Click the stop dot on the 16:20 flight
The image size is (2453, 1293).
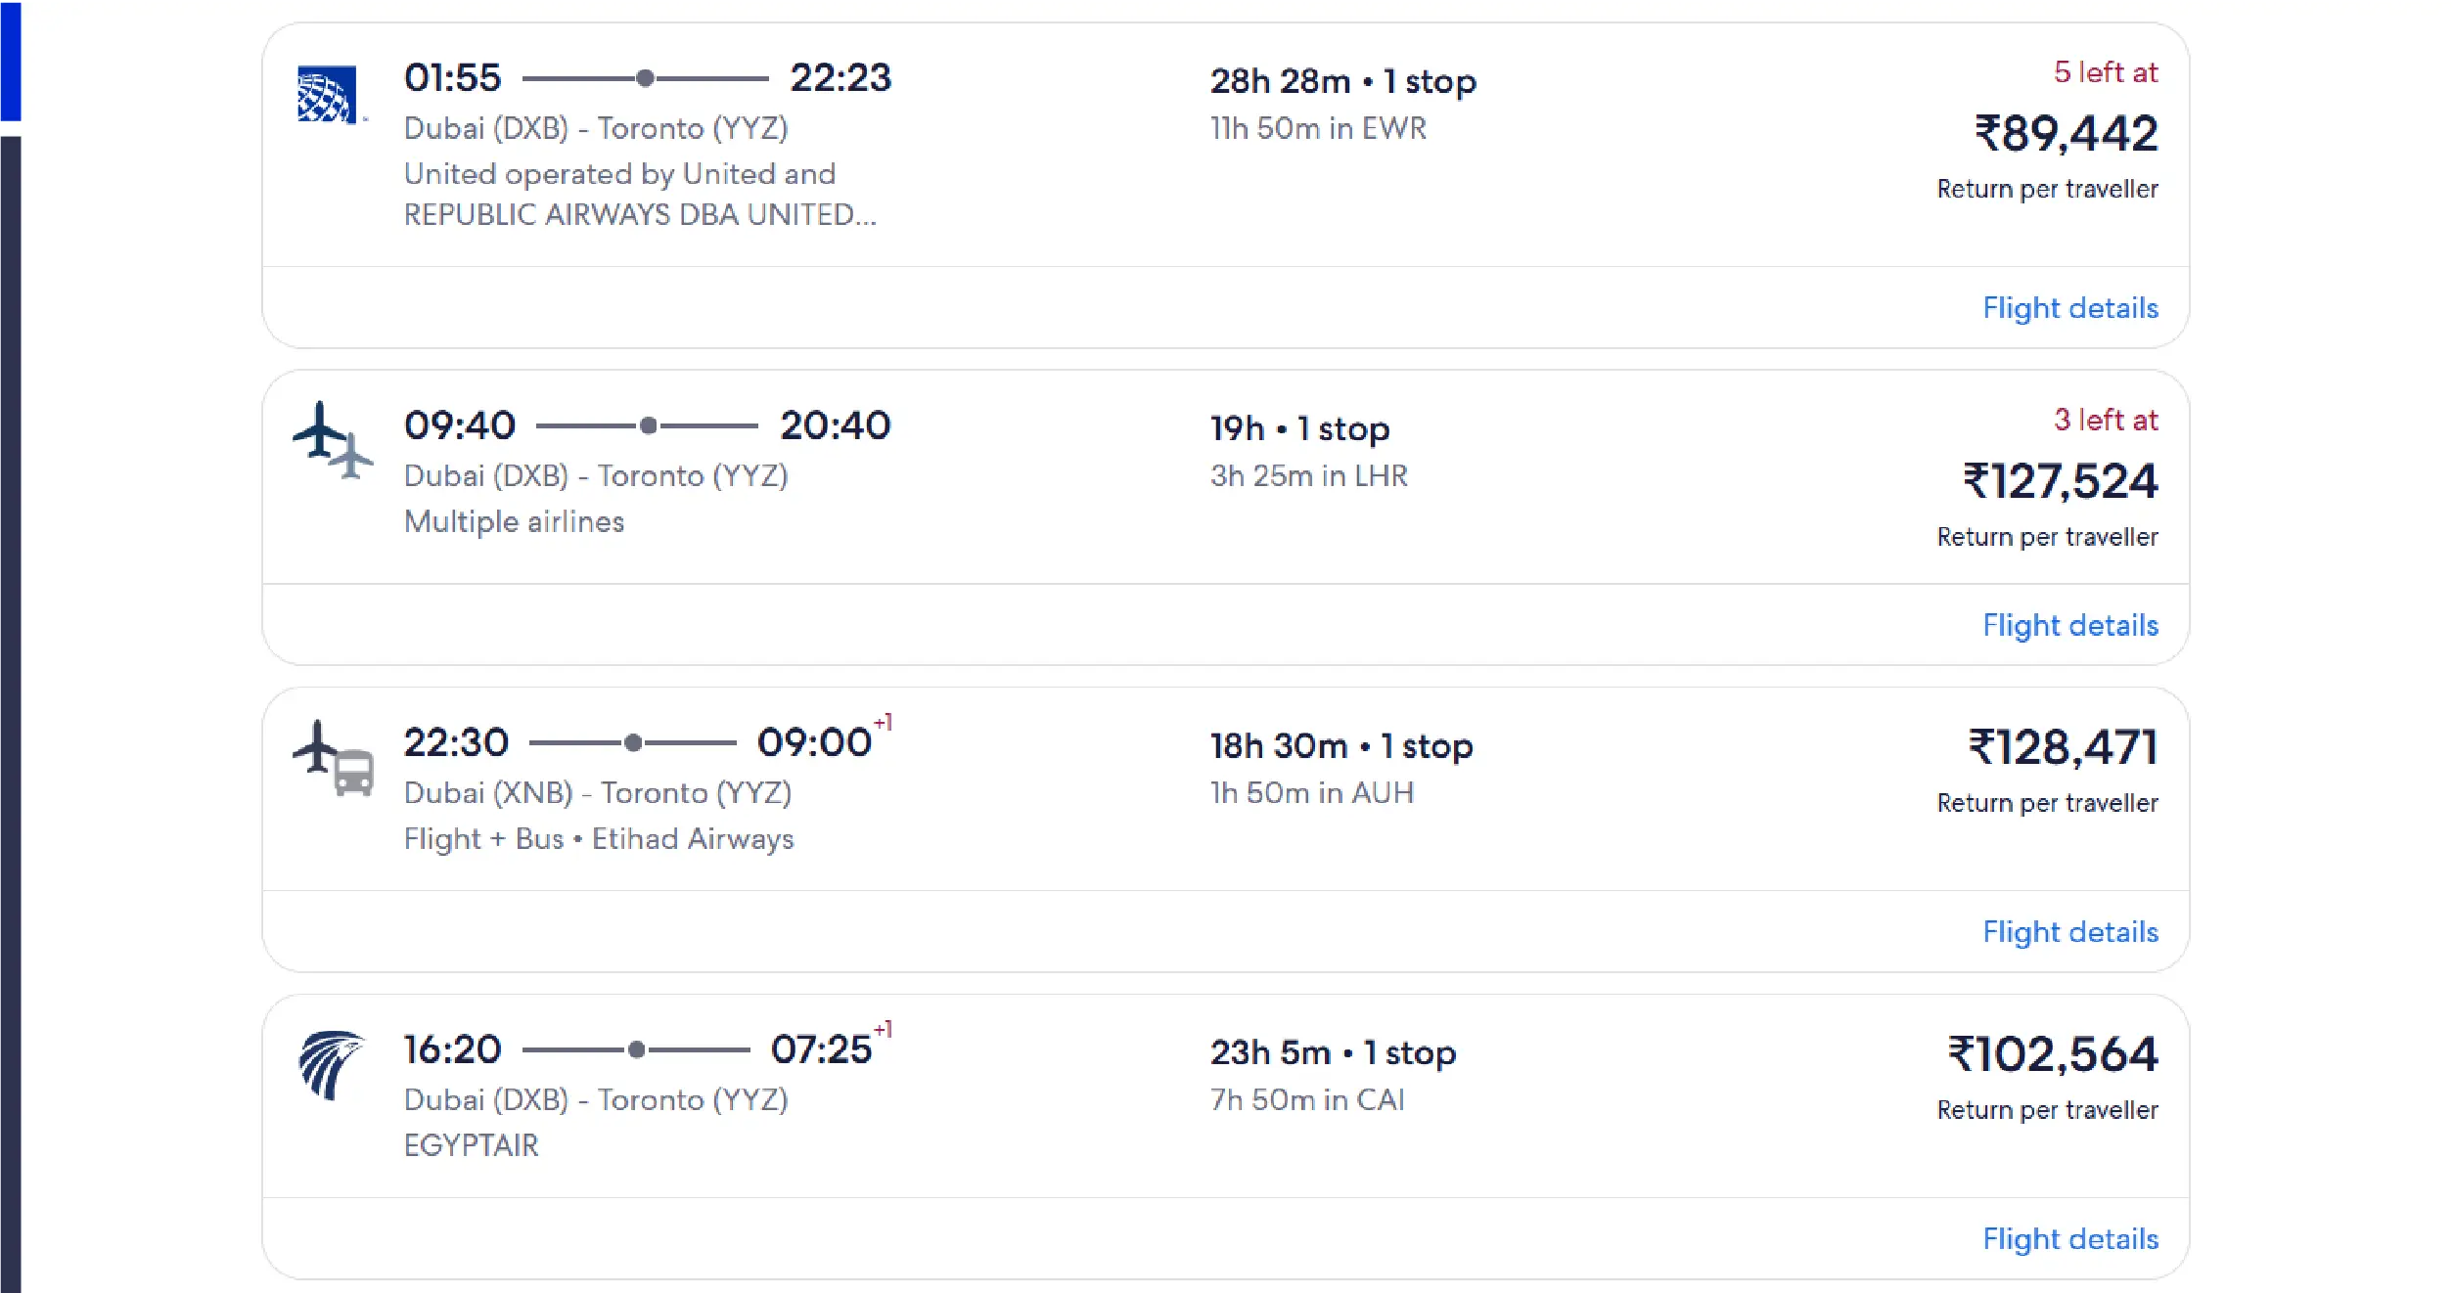pos(636,1050)
